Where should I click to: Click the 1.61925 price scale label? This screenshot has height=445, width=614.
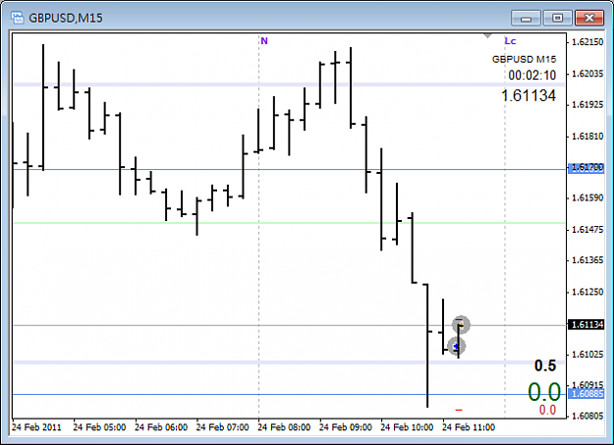click(587, 104)
